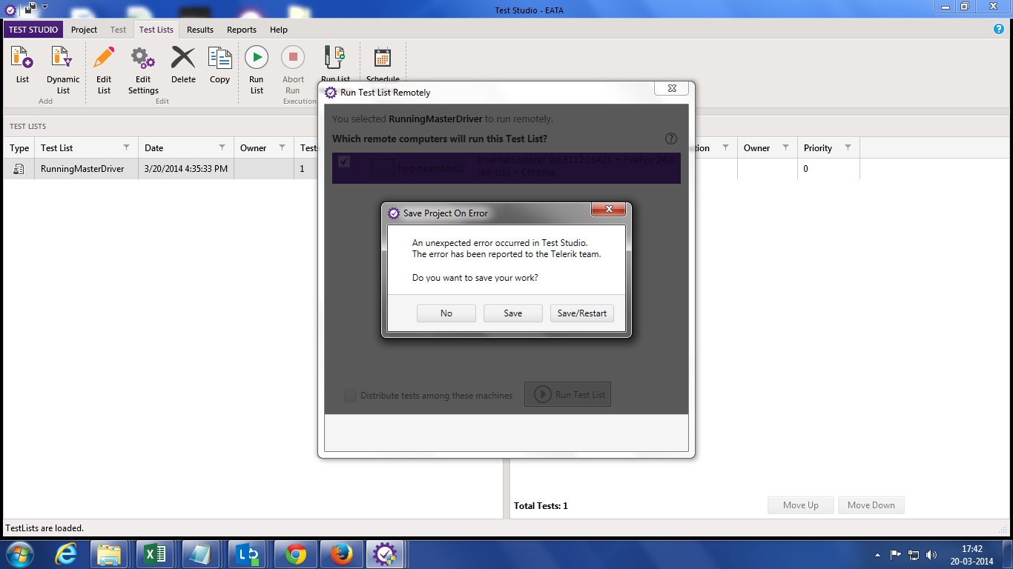Open volume control in system tray

931,554
